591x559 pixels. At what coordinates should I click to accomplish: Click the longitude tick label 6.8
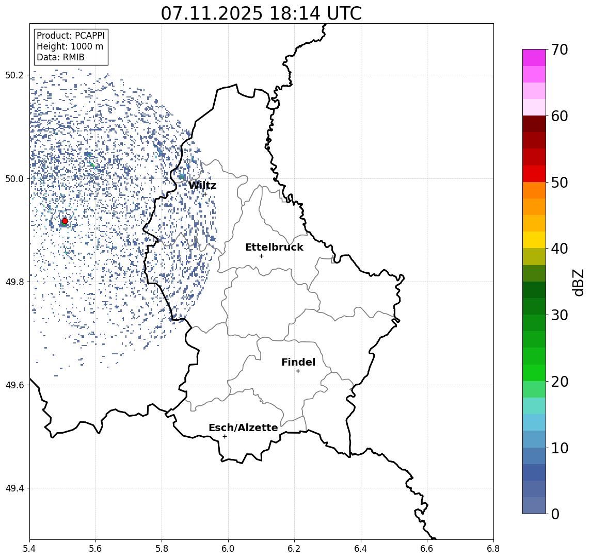(493, 549)
